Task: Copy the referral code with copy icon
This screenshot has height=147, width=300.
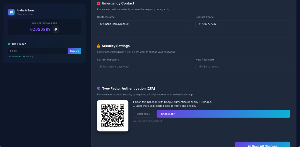Action: [56, 30]
